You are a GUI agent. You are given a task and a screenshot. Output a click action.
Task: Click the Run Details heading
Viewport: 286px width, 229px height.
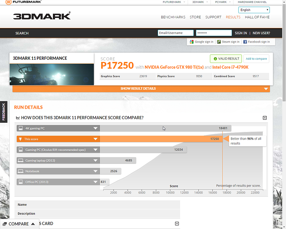(28, 107)
